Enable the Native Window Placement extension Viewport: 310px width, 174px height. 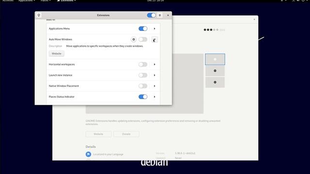143,86
